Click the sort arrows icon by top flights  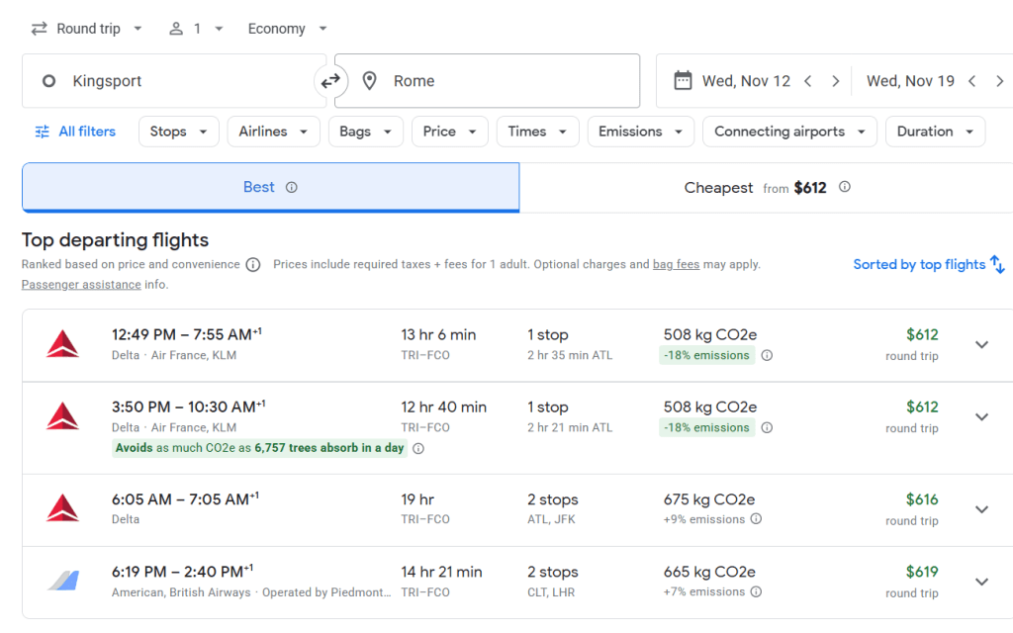[x=997, y=264]
